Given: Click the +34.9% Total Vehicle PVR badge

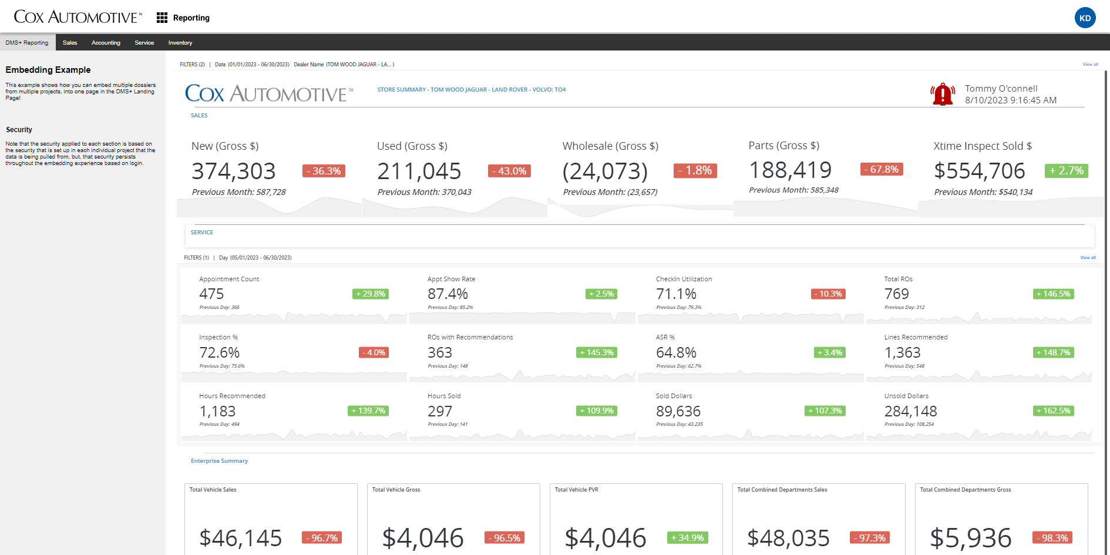Looking at the screenshot, I should tap(688, 537).
